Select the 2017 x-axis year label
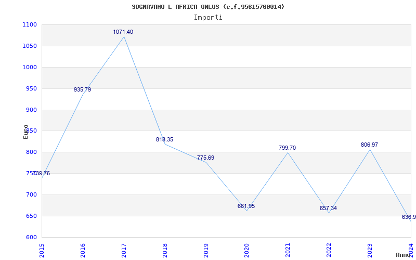The height and width of the screenshot is (260, 416). pos(124,251)
